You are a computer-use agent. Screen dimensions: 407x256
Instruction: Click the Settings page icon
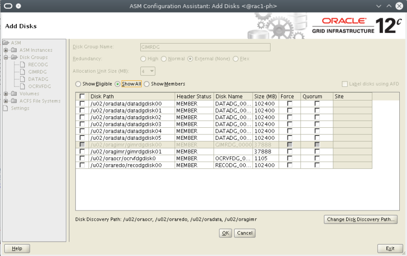click(5, 108)
